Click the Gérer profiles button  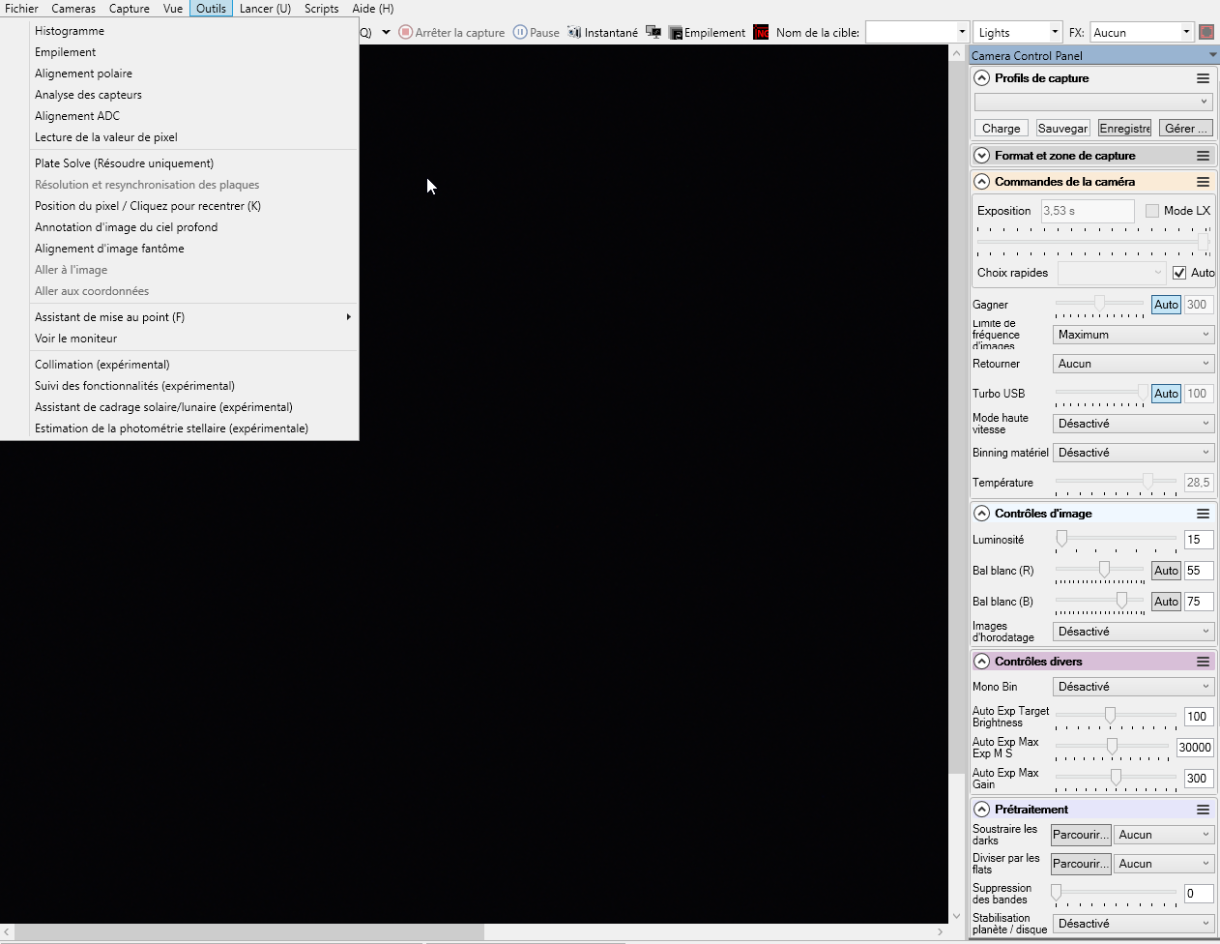1184,129
